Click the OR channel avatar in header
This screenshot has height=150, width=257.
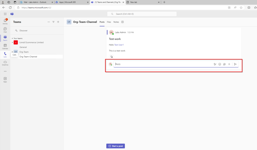click(69, 22)
